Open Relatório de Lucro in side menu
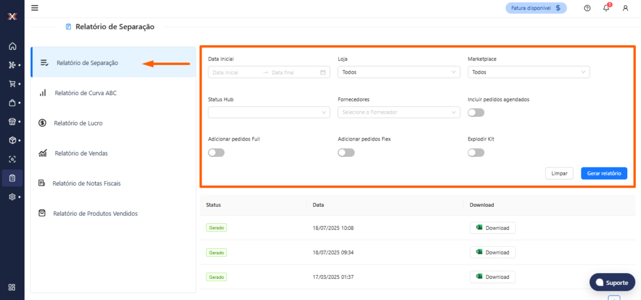The height and width of the screenshot is (300, 641). [78, 123]
